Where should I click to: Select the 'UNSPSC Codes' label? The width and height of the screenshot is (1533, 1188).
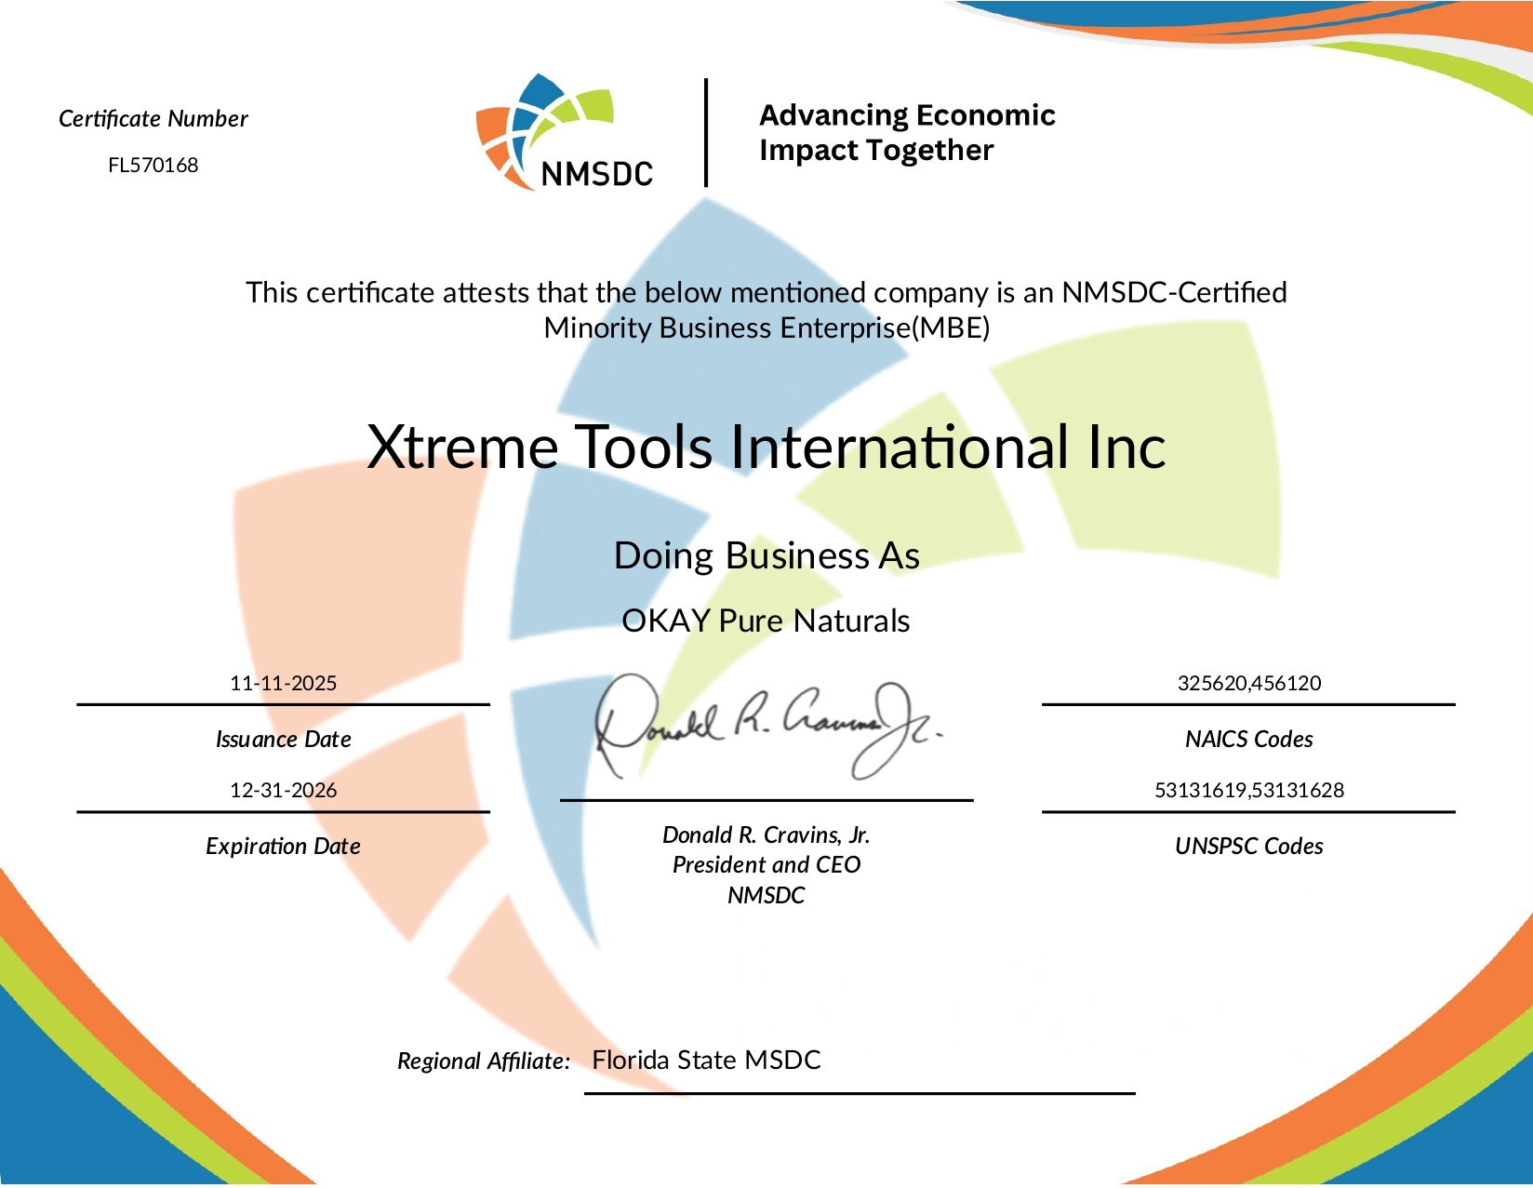point(1248,847)
